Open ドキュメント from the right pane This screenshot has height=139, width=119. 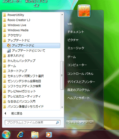click(76, 32)
